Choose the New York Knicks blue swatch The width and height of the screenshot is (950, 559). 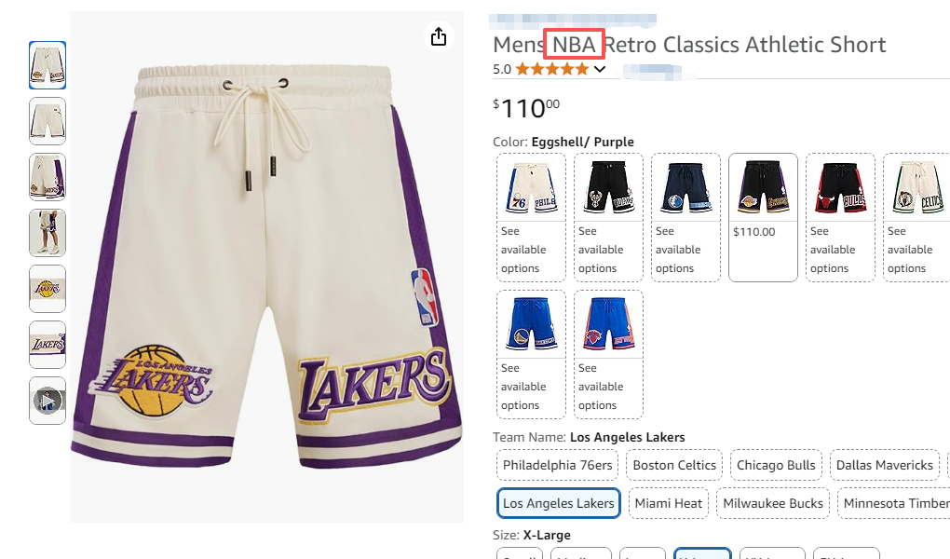click(x=608, y=353)
